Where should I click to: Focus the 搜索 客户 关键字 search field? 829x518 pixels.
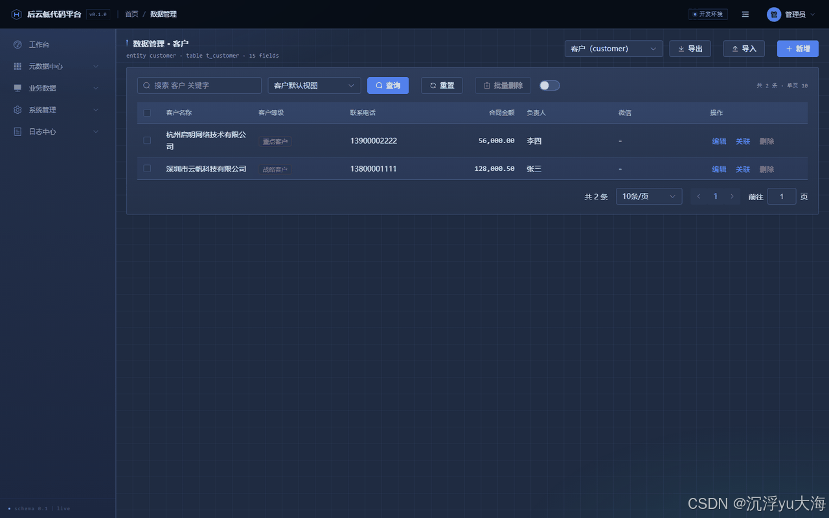point(199,85)
